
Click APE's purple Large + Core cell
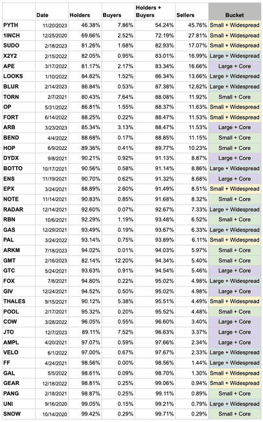tap(234, 66)
